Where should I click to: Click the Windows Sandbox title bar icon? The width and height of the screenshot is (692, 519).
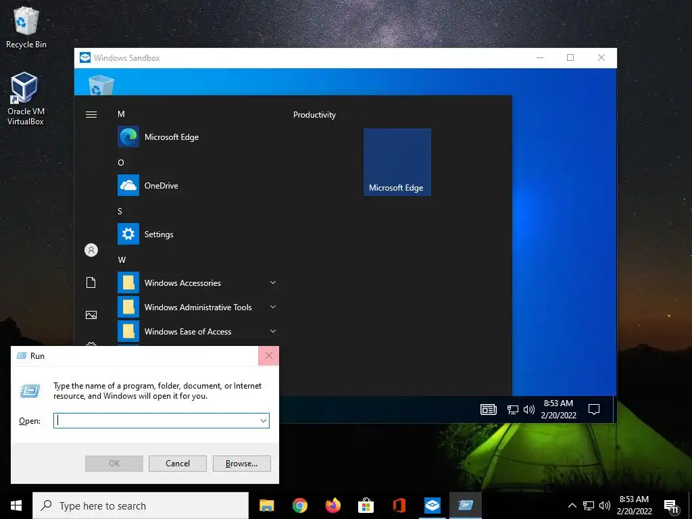[x=84, y=58]
